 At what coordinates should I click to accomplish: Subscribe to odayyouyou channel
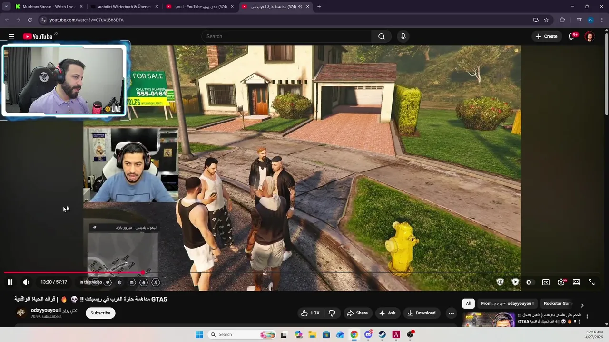coord(100,313)
